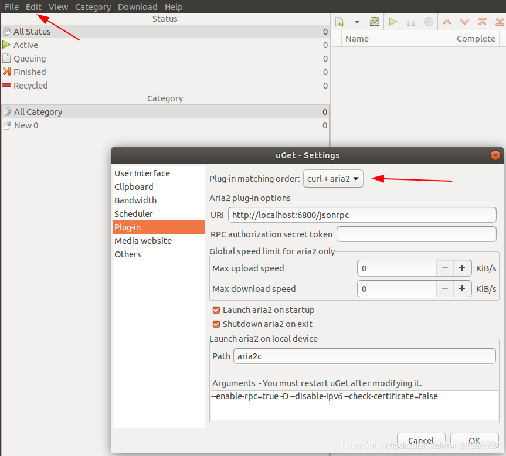Select the New 0 category row

[x=165, y=125]
